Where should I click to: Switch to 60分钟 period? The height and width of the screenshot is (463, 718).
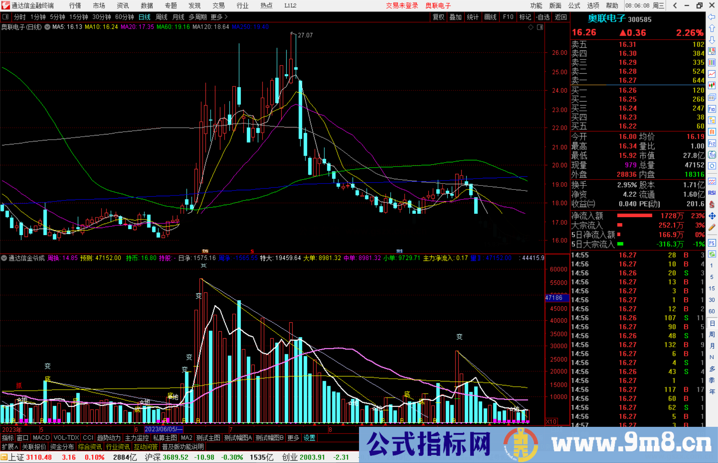click(x=125, y=17)
